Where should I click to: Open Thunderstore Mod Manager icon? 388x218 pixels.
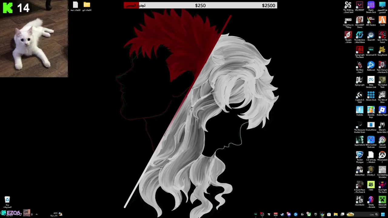coord(360,37)
